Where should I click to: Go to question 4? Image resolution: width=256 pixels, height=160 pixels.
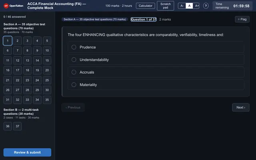pyautogui.click(x=37, y=41)
